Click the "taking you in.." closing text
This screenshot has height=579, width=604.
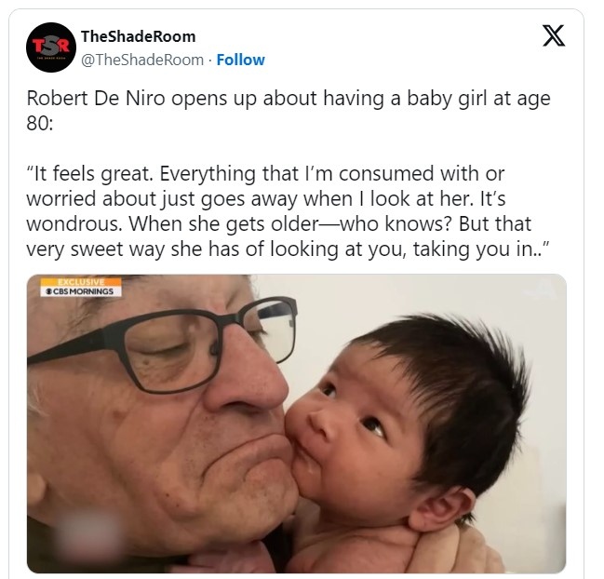pos(481,249)
